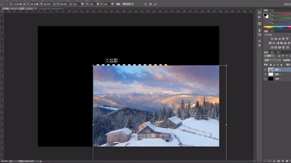Click the width percentage input field
This screenshot has width=291, height=163.
coord(47,4)
